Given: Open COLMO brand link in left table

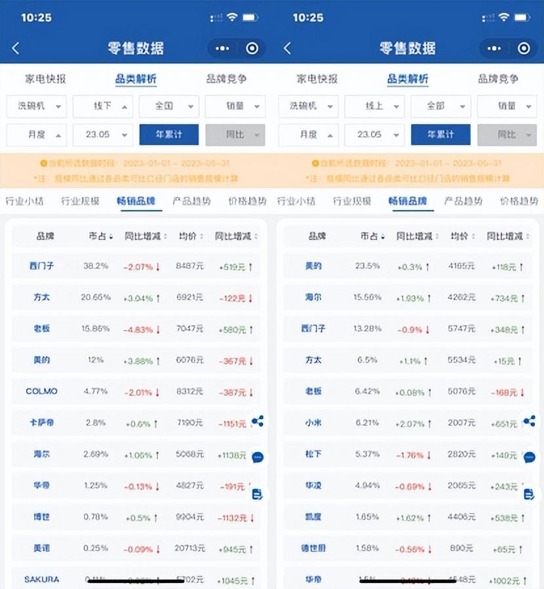Looking at the screenshot, I should click(42, 391).
